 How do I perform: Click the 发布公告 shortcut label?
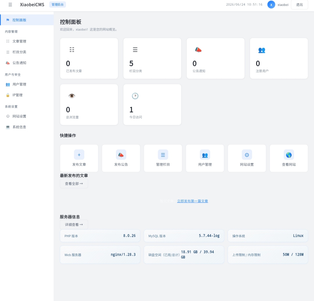click(x=121, y=164)
